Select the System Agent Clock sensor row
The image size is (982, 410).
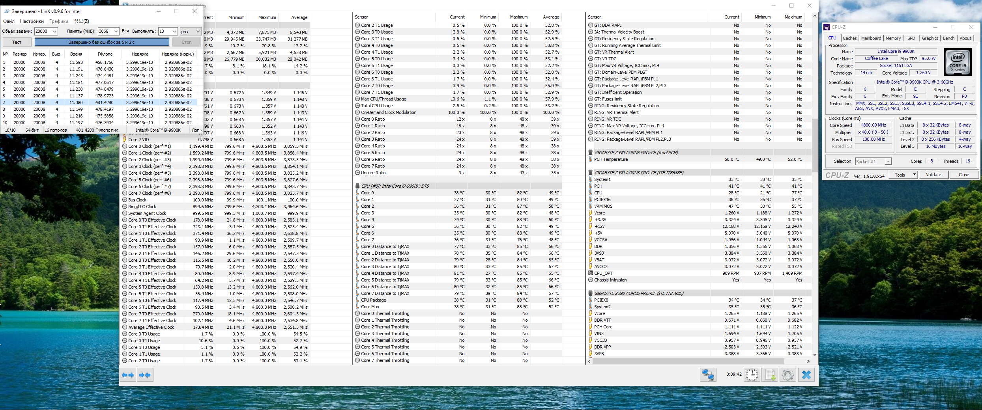coord(215,213)
